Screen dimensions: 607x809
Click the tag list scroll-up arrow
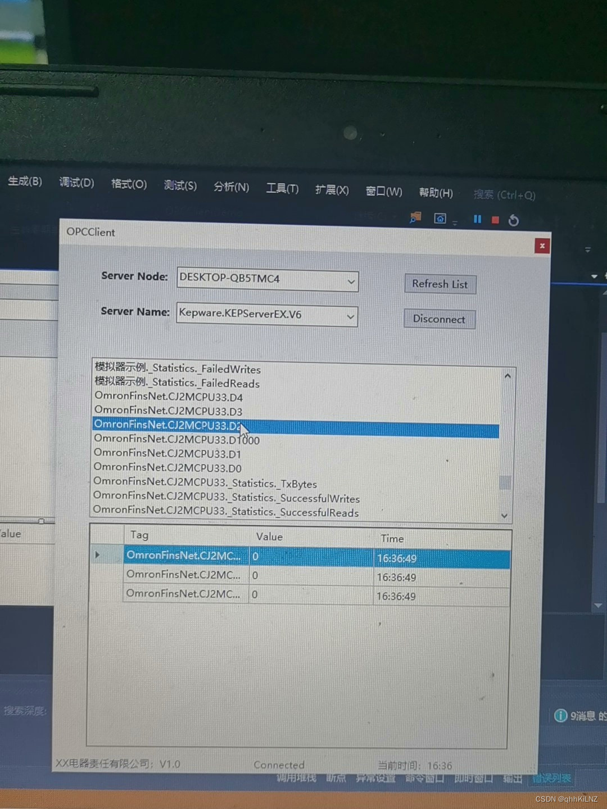coord(508,376)
